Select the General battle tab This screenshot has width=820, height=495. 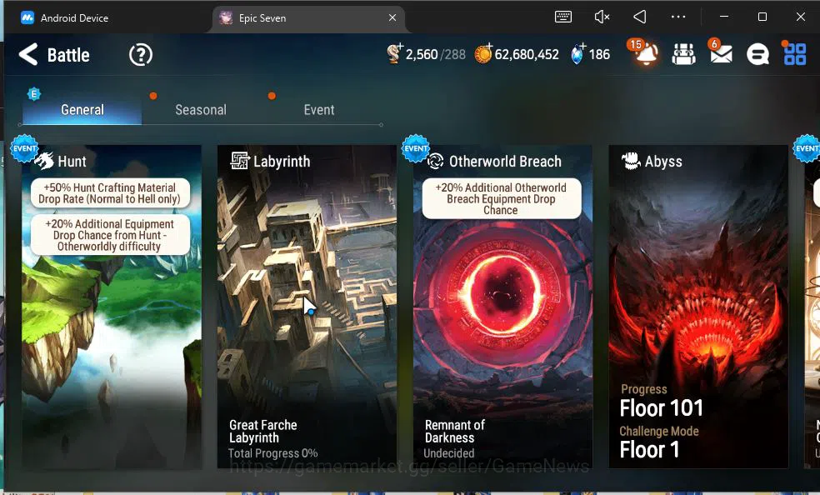[82, 110]
